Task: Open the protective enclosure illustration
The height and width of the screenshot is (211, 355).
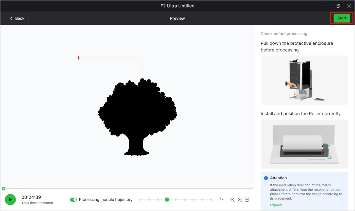Action: pos(304,80)
